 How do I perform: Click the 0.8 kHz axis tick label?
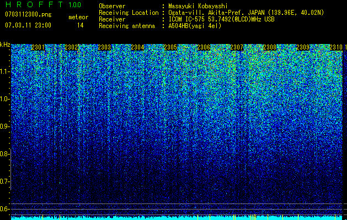click(4, 154)
